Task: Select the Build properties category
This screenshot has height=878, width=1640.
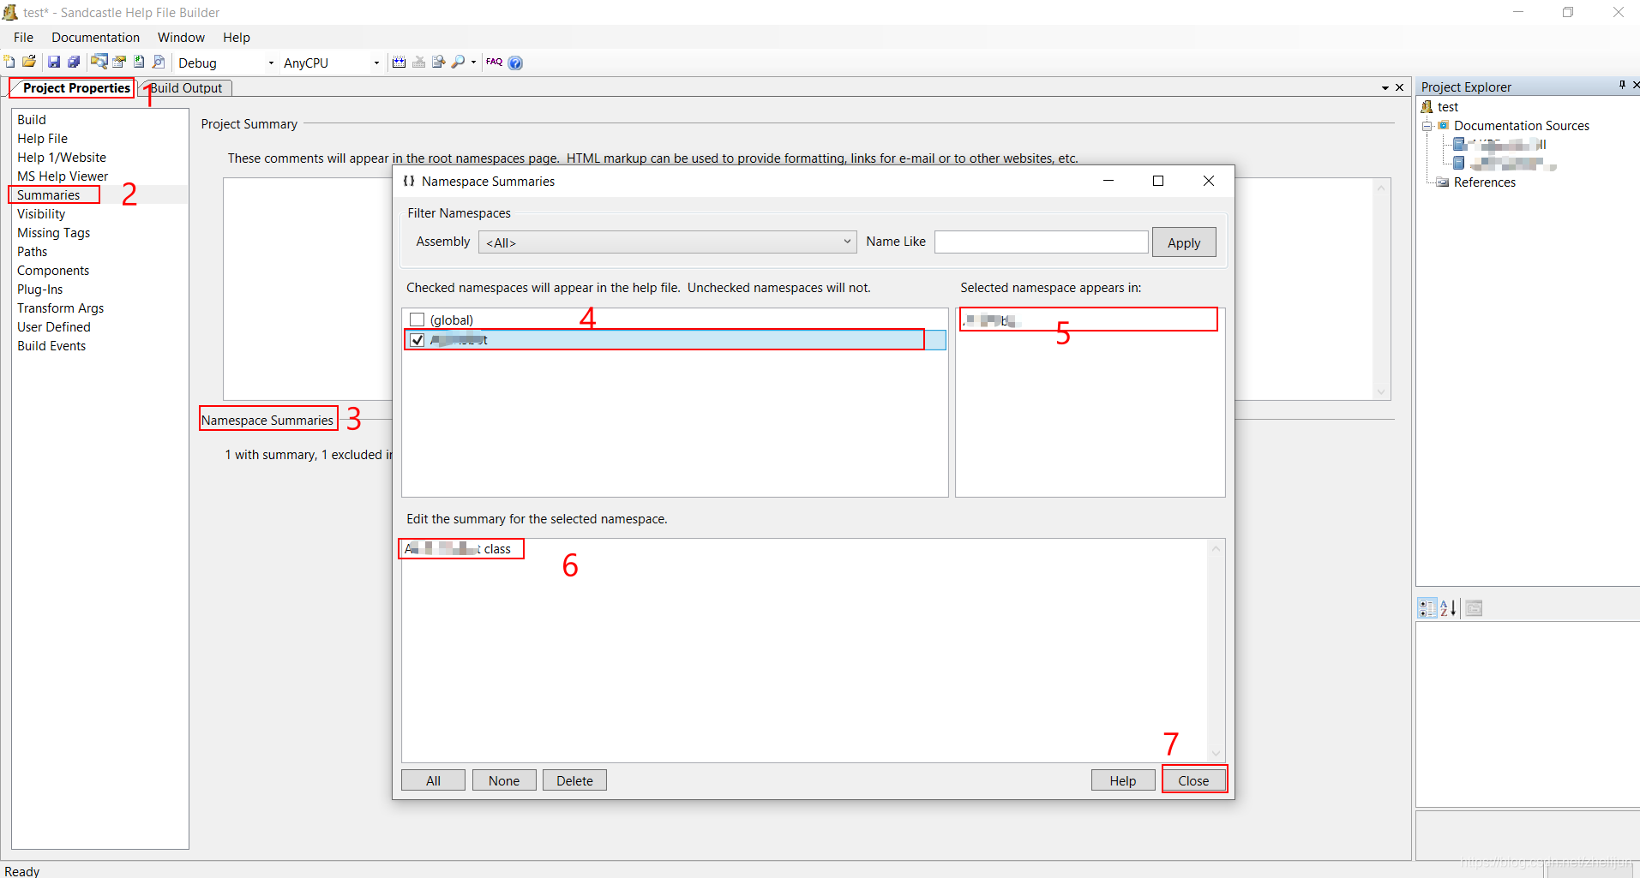Action: click(x=32, y=119)
